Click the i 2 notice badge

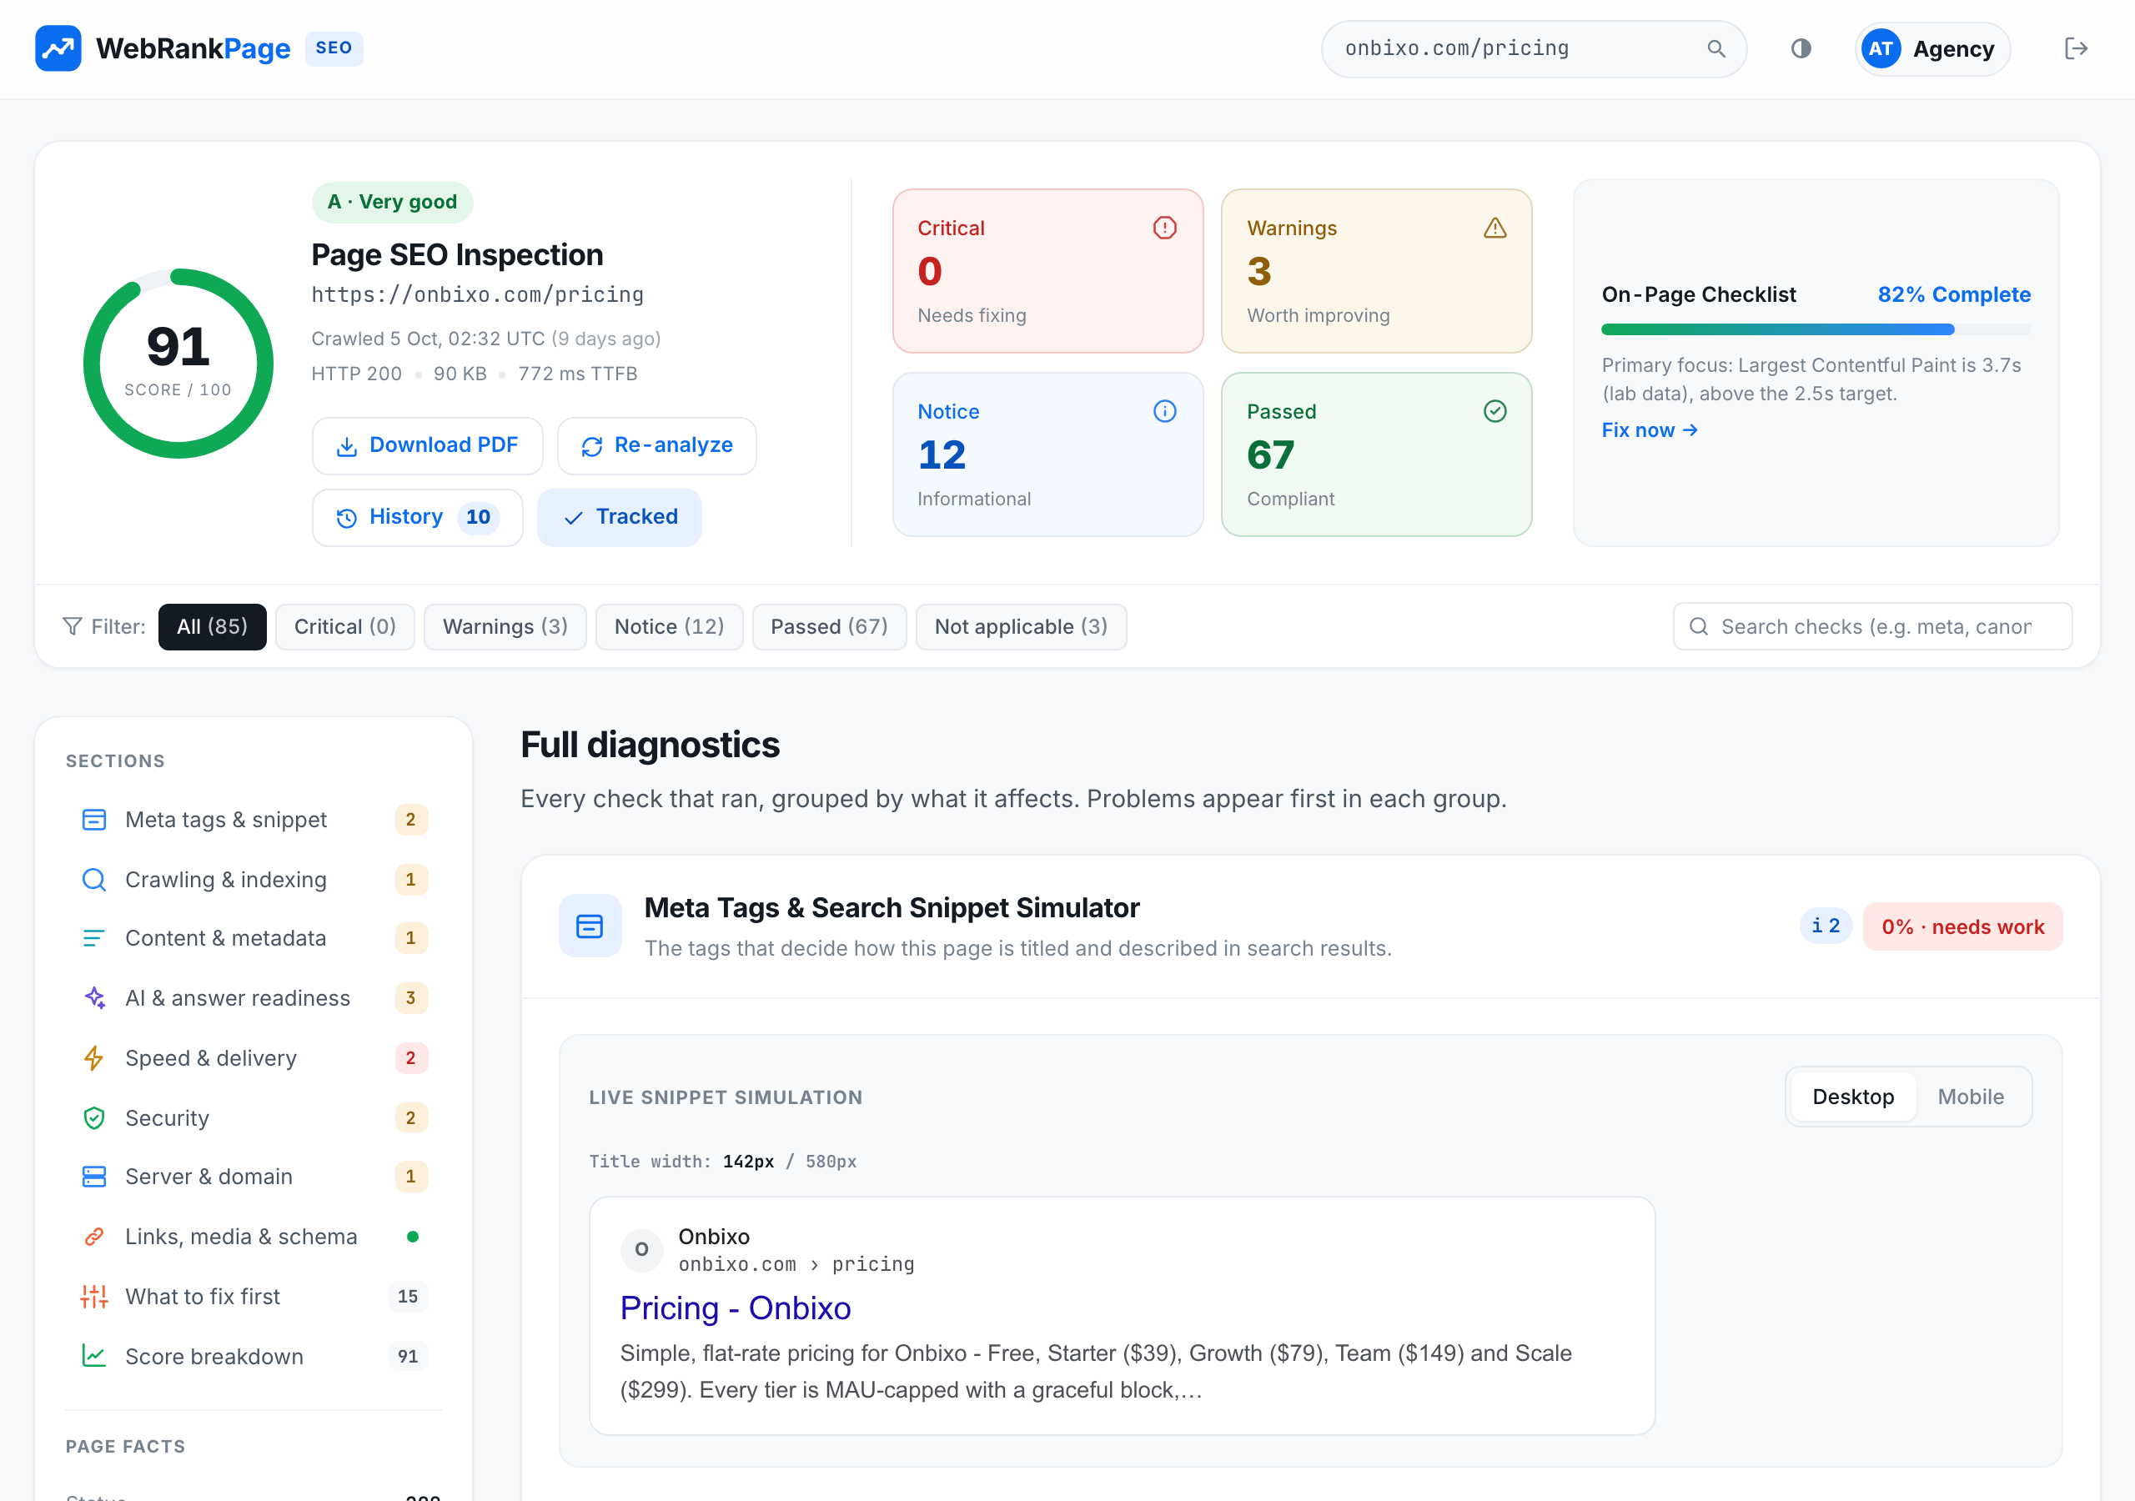(x=1826, y=926)
